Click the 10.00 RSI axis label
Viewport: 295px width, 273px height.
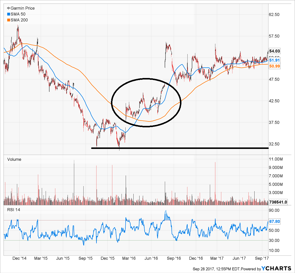(x=274, y=250)
